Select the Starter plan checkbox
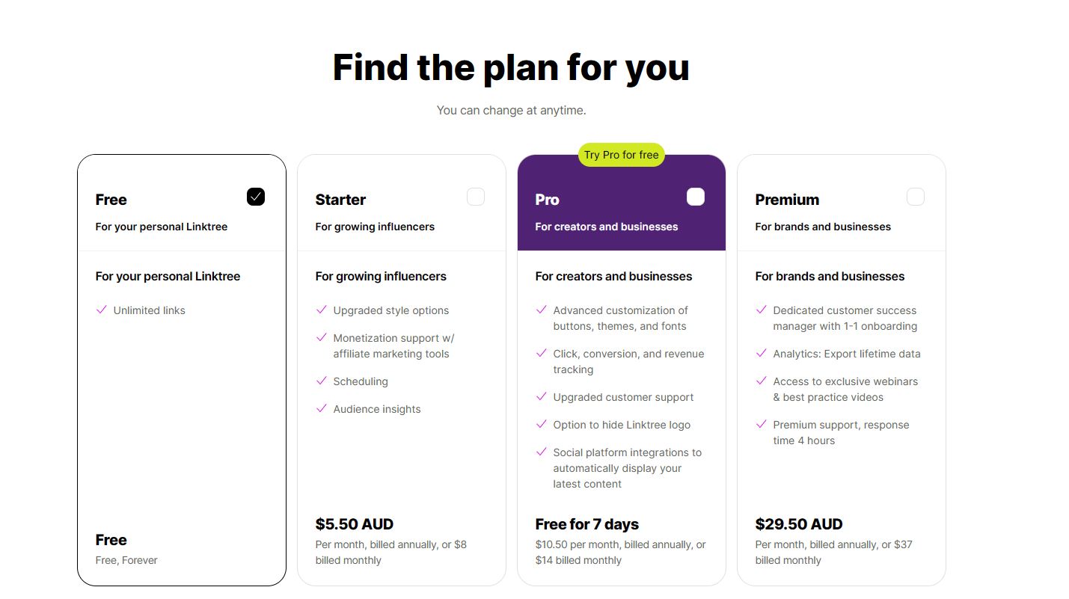The height and width of the screenshot is (599, 1069). click(476, 197)
